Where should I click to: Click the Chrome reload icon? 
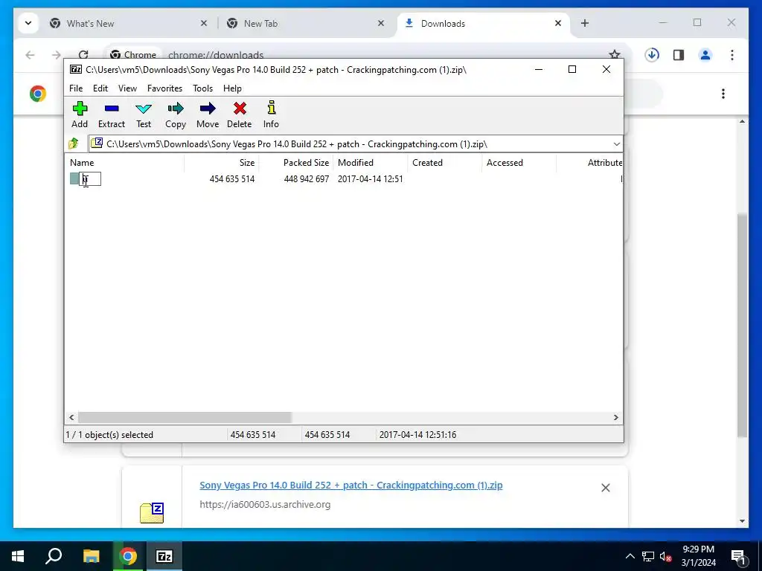tap(83, 55)
